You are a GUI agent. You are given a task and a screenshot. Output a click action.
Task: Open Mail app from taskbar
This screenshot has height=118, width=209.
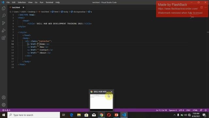click(x=94, y=115)
